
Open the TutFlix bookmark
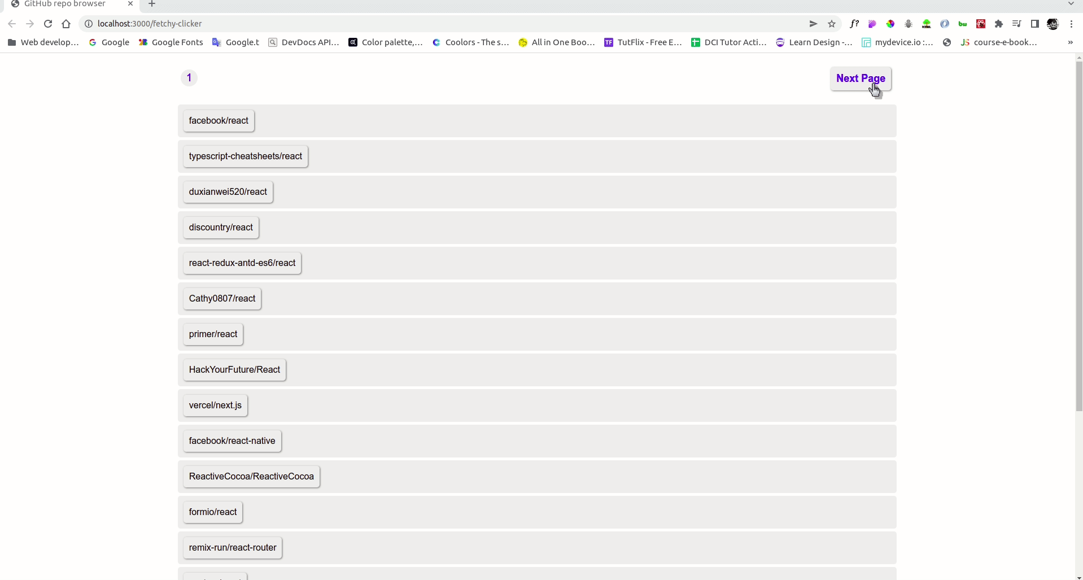[643, 42]
